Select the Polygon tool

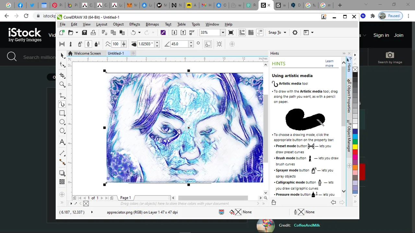(62, 131)
